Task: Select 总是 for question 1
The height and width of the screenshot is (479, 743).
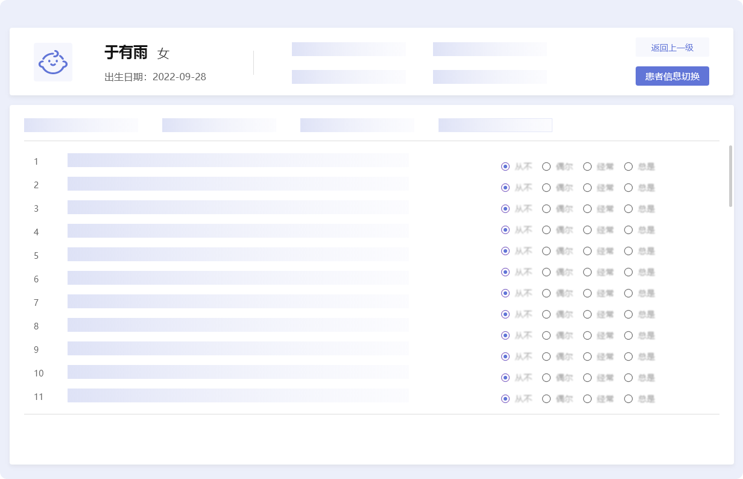Action: pyautogui.click(x=628, y=167)
